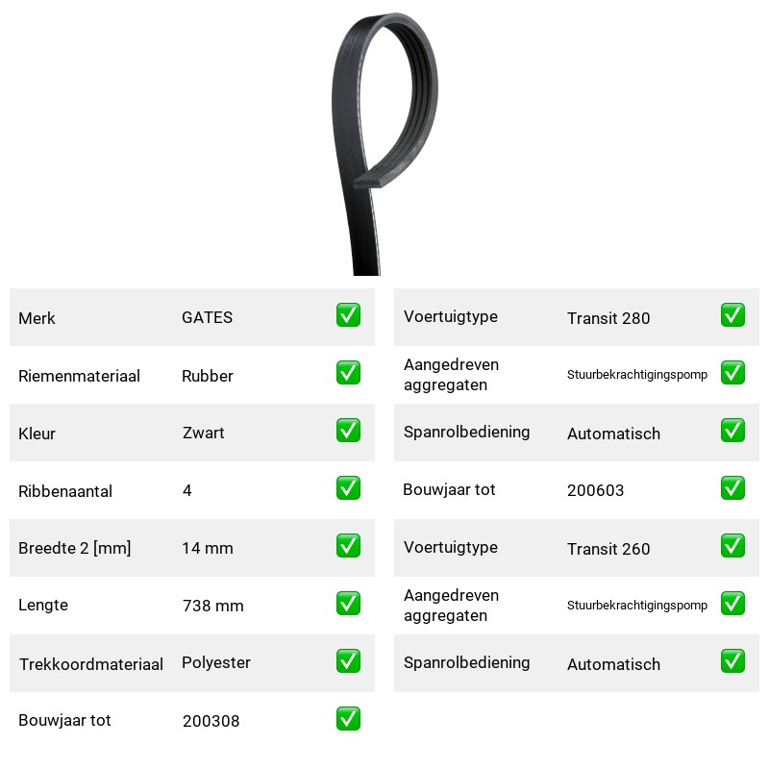Click the Transit 280 vehicle type value
This screenshot has width=769, height=769.
[608, 318]
